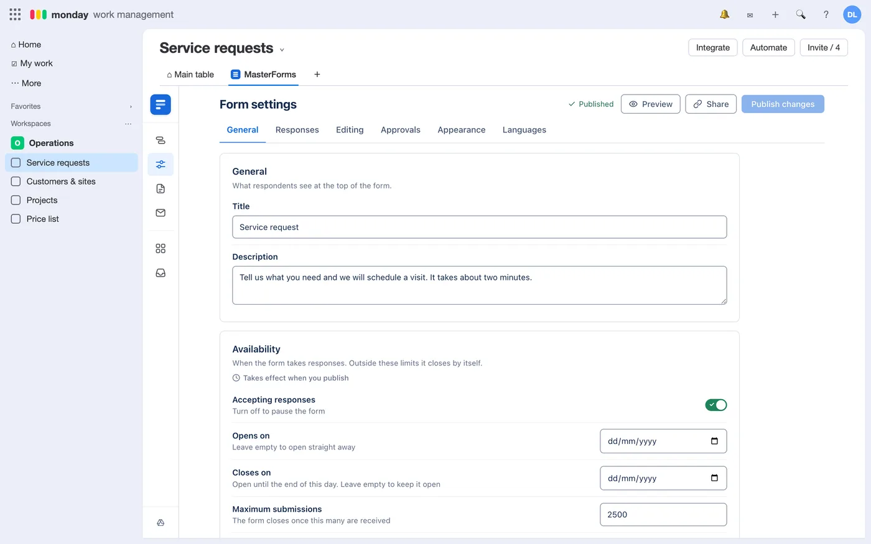Expand the Favorites section
The height and width of the screenshot is (544, 871).
point(131,106)
